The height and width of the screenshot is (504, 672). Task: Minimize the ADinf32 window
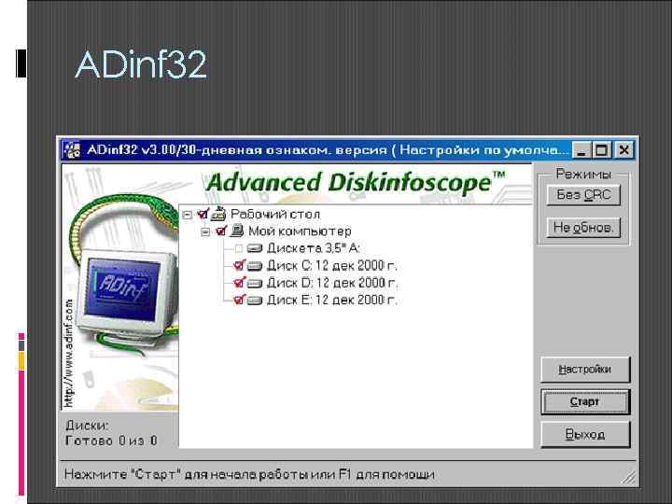tap(581, 150)
